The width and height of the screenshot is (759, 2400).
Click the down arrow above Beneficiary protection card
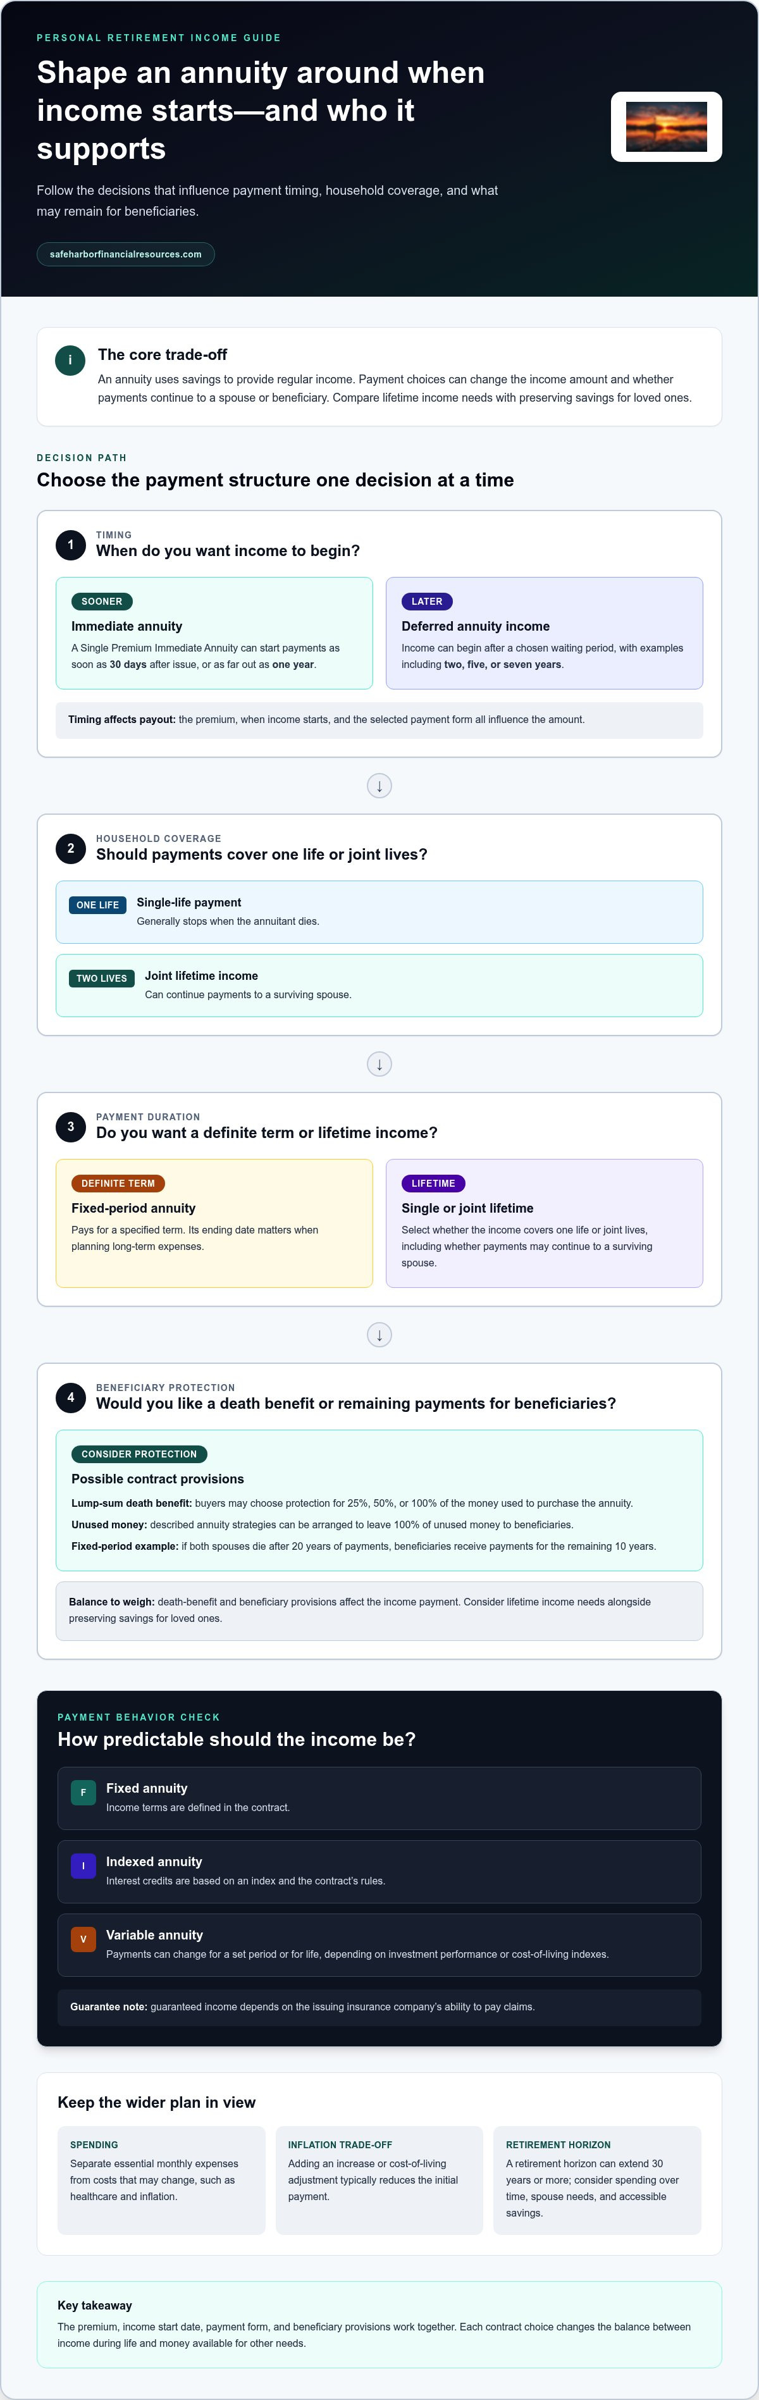[379, 1335]
